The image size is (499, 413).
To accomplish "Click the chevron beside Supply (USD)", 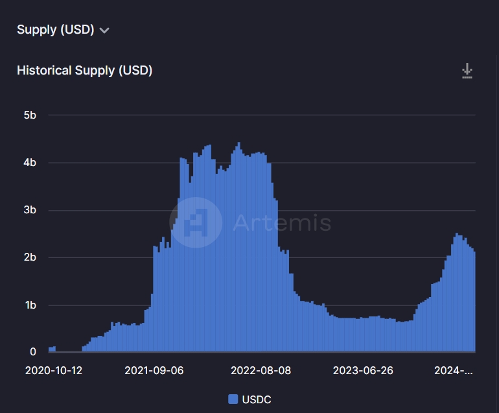I will (105, 30).
